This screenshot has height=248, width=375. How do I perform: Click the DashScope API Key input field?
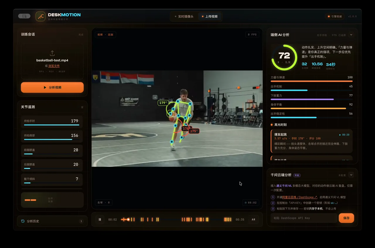[304, 218]
